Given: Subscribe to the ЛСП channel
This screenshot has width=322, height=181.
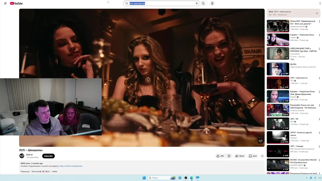Looking at the screenshot, I should 48,156.
